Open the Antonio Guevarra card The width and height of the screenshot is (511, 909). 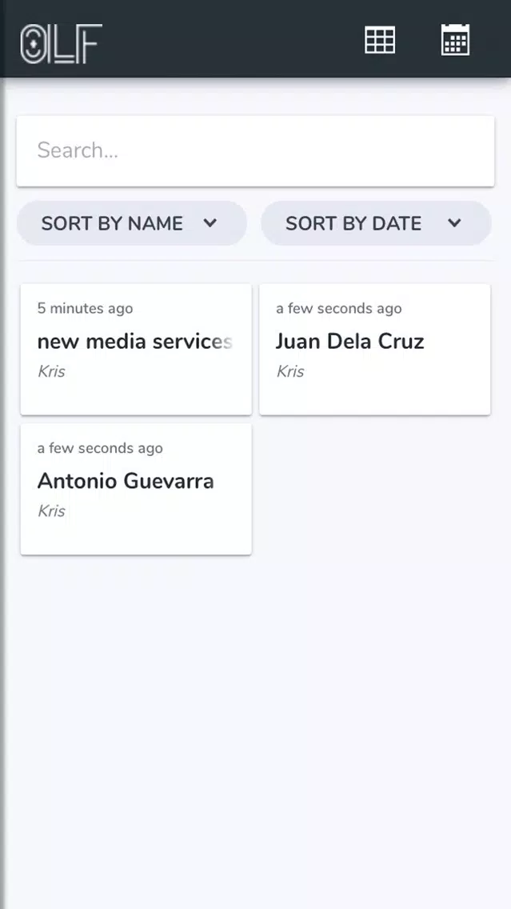[136, 489]
